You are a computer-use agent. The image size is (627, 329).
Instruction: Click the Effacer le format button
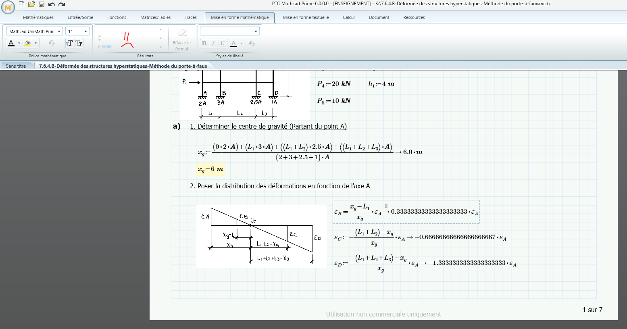182,39
